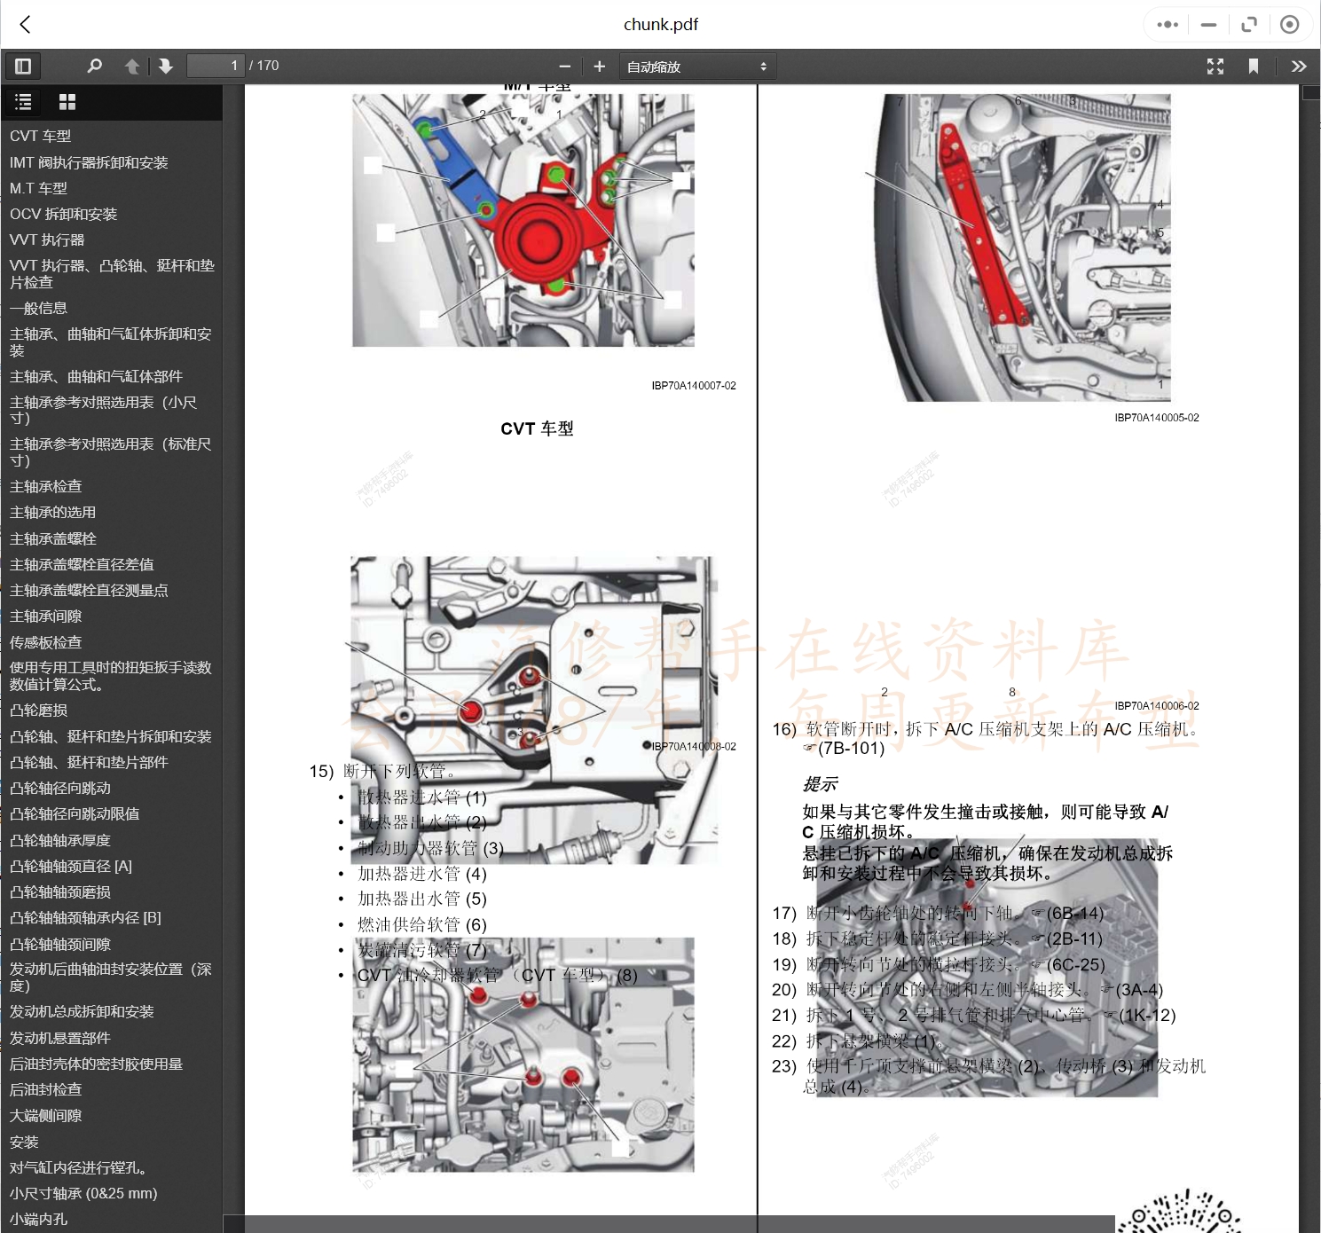Viewport: 1321px width, 1233px height.
Task: Enter presentation fullscreen mode
Action: (1215, 66)
